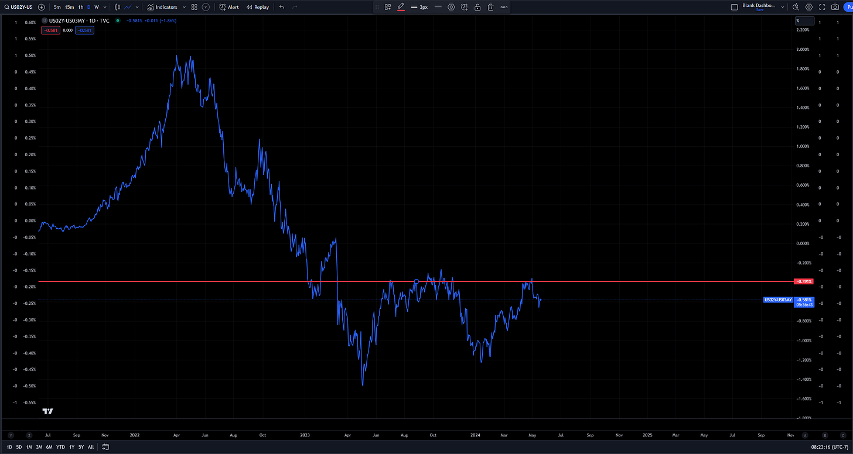Viewport: 853px width, 454px height.
Task: Click the red -0.581 price box
Action: (x=50, y=30)
